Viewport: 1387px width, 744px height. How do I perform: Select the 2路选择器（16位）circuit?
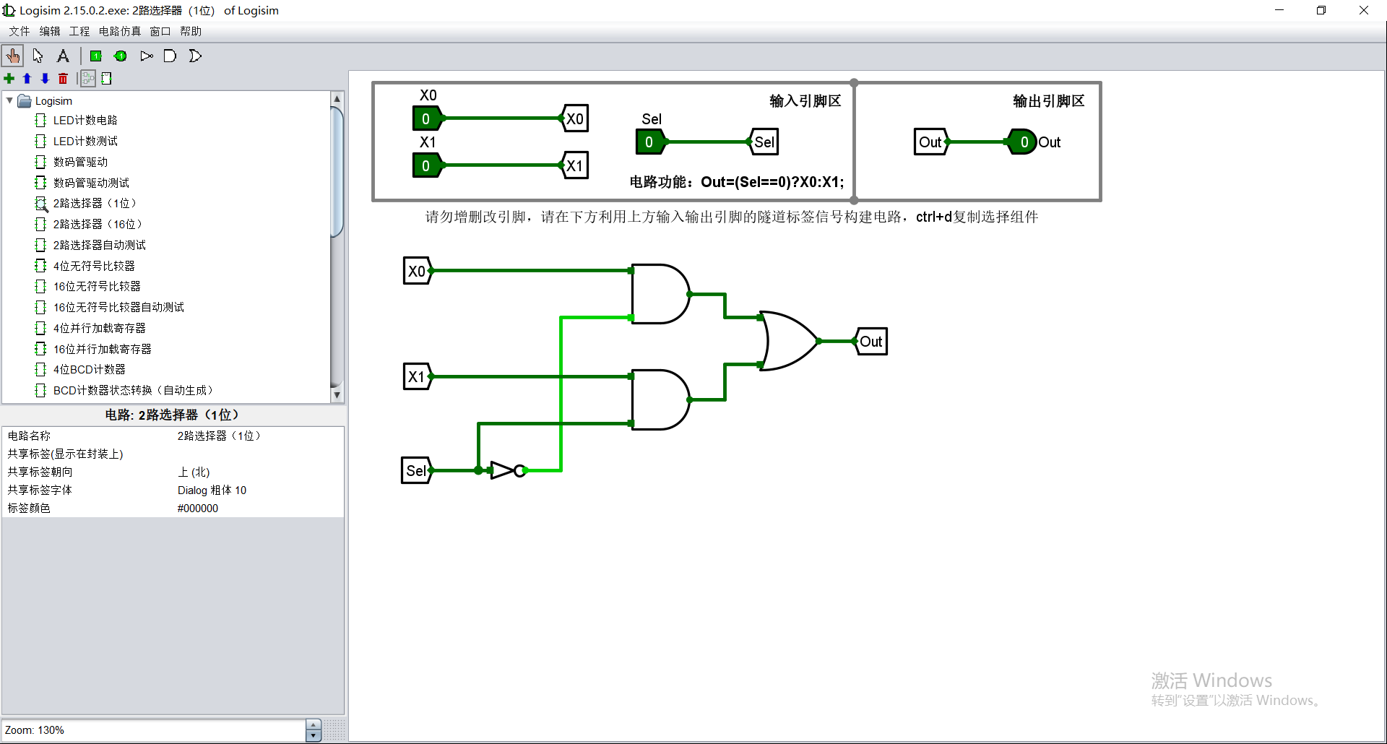click(x=95, y=224)
